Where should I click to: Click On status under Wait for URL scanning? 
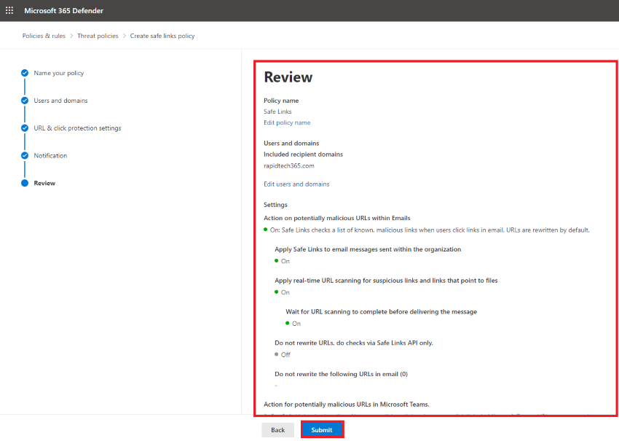[x=293, y=323]
